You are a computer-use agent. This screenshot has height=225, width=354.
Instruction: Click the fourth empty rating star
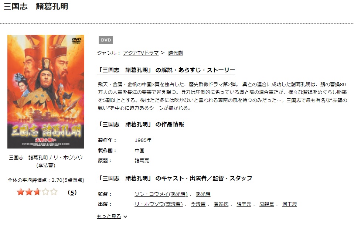click(45, 192)
